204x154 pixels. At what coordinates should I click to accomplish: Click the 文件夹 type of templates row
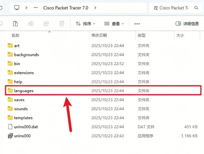pos(144,118)
